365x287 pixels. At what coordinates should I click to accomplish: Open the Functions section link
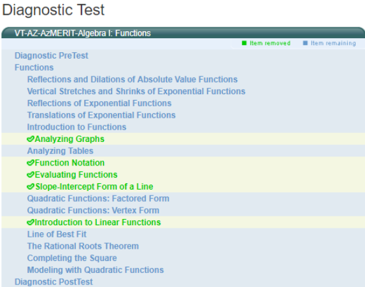[34, 67]
